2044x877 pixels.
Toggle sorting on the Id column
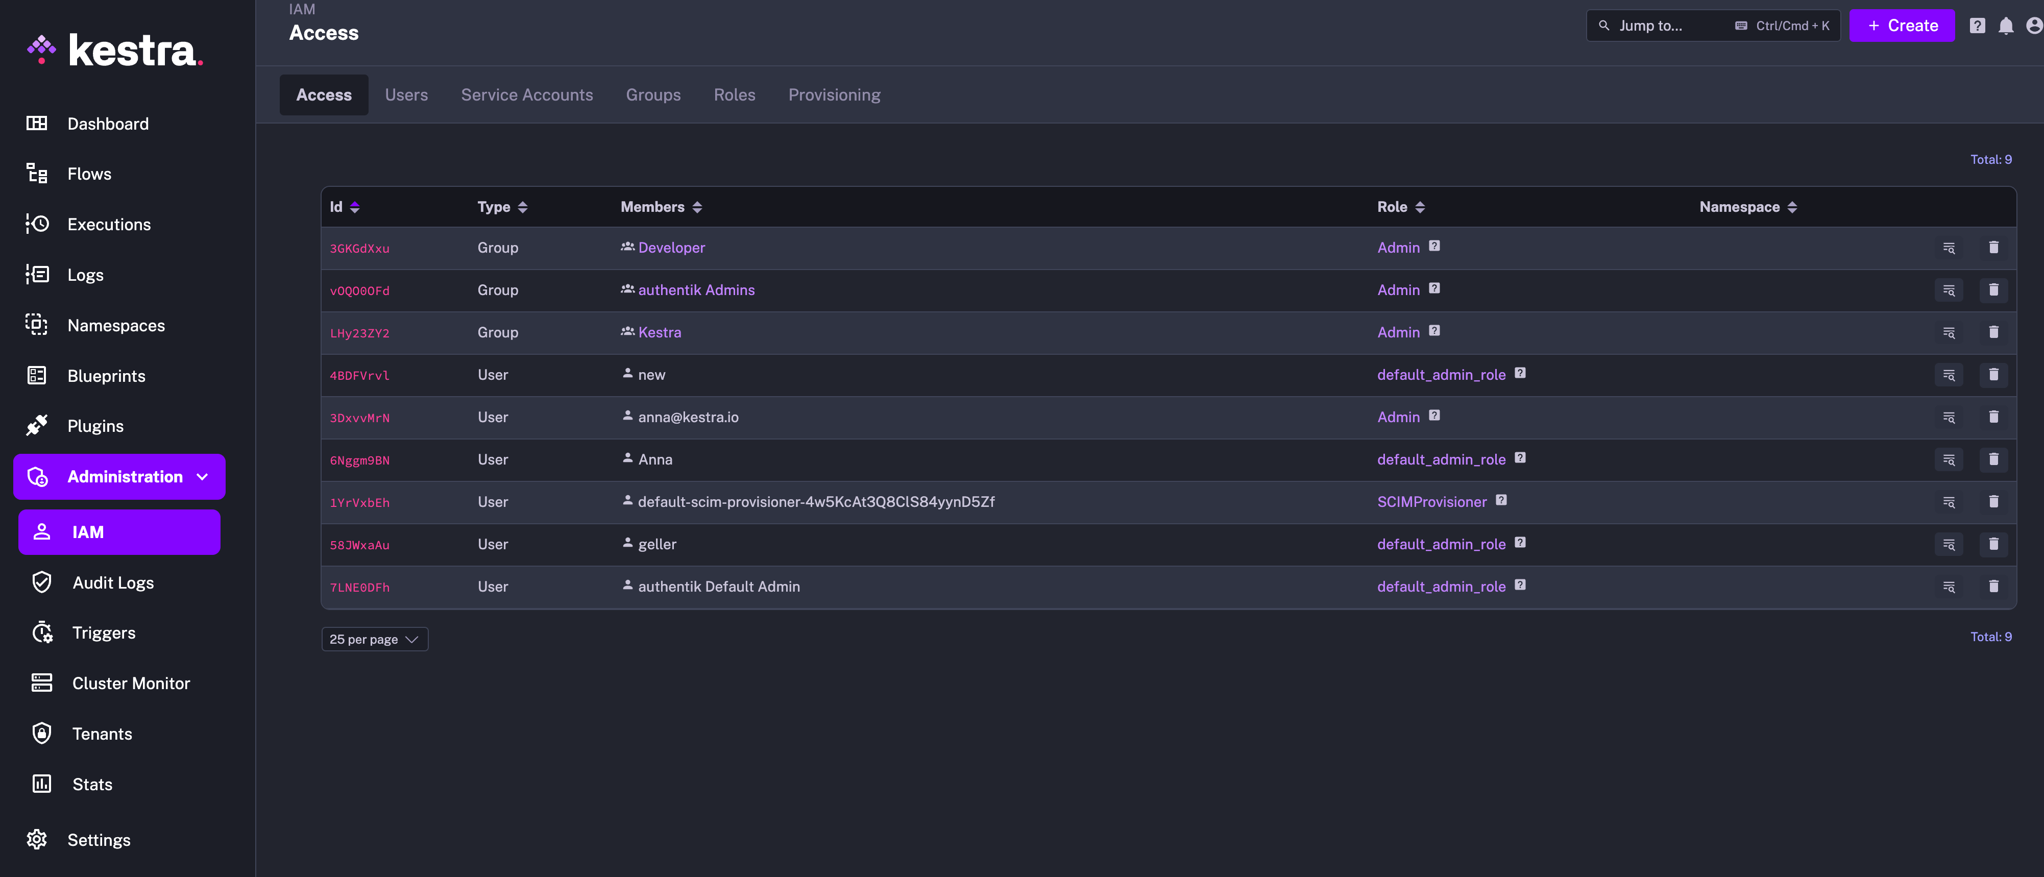[355, 206]
